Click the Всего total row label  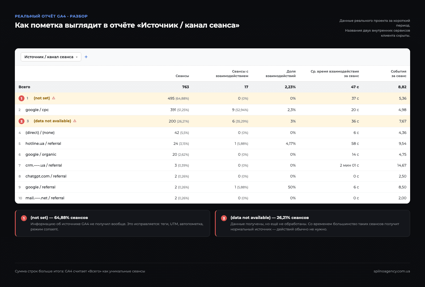(24, 87)
